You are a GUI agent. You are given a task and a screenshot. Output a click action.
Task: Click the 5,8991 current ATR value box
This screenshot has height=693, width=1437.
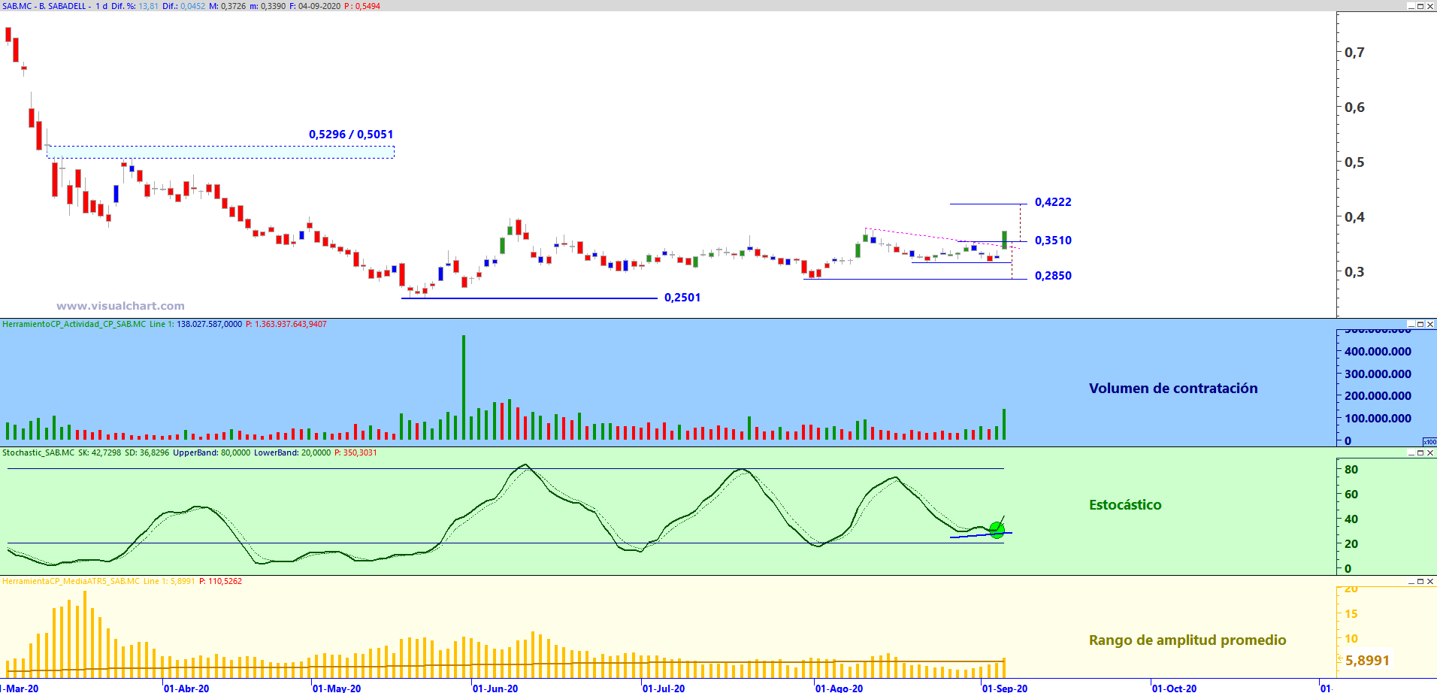(x=1367, y=661)
